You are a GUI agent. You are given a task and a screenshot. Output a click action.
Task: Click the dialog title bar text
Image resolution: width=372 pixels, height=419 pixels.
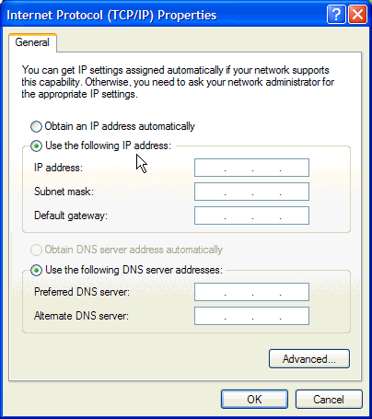[x=111, y=15]
